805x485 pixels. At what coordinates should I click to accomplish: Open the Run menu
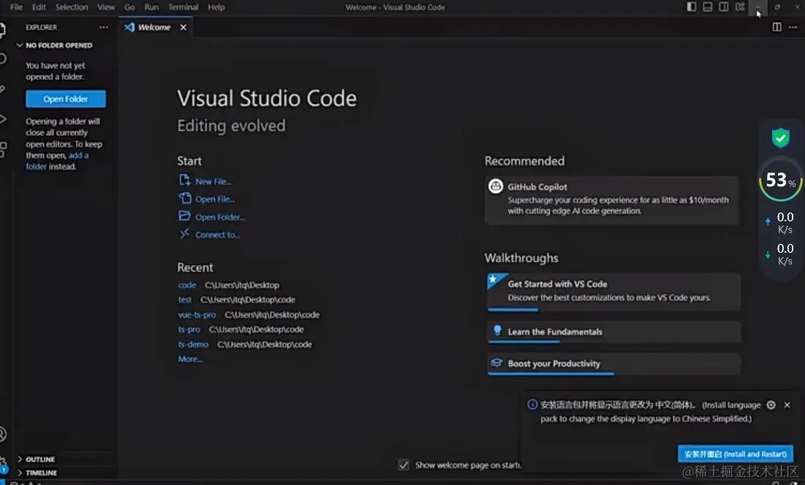coord(151,7)
